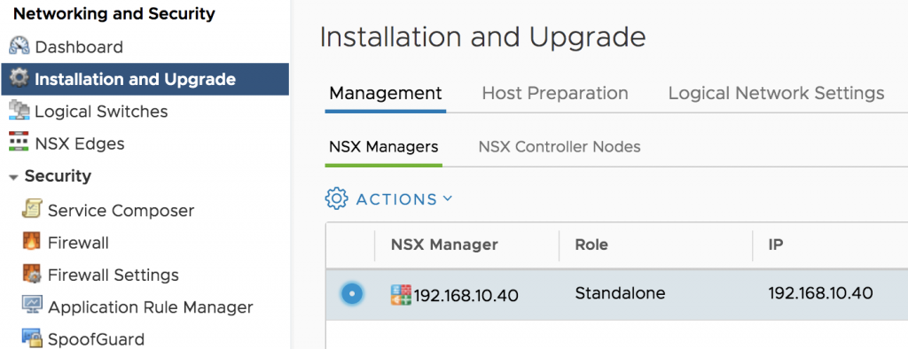Image resolution: width=908 pixels, height=349 pixels.
Task: Open the ACTIONS dropdown chevron
Action: [447, 198]
